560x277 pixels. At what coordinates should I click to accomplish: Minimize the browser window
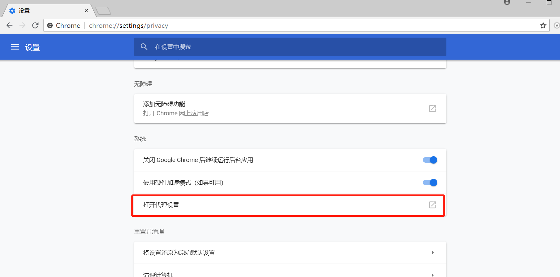(528, 2)
